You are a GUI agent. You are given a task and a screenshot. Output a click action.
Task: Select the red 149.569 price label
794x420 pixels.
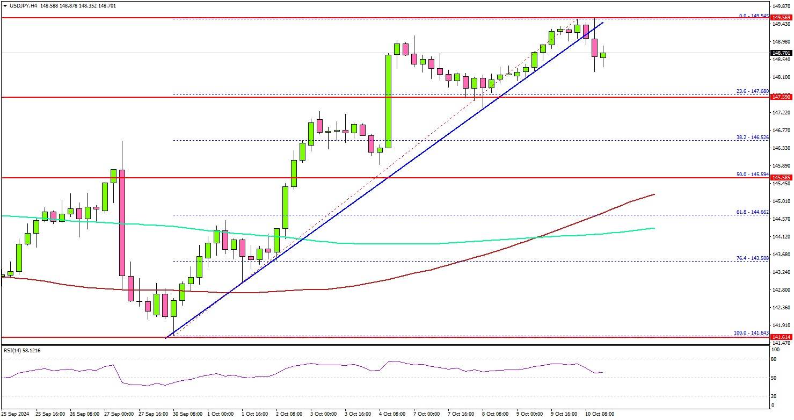point(782,18)
